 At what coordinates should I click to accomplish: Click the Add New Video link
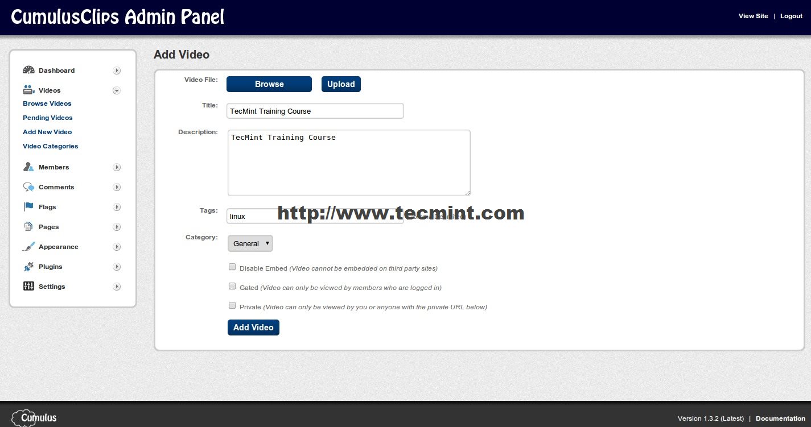[x=47, y=132]
